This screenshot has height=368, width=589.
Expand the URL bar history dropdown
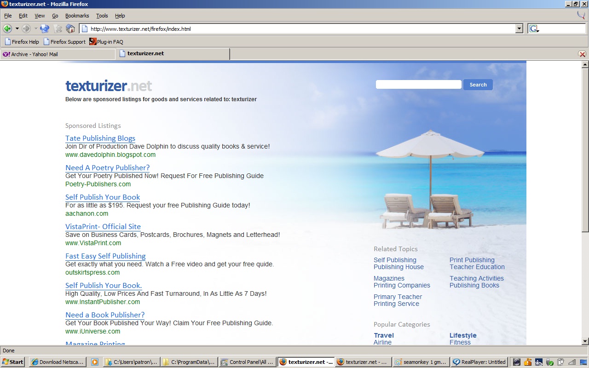(x=519, y=29)
